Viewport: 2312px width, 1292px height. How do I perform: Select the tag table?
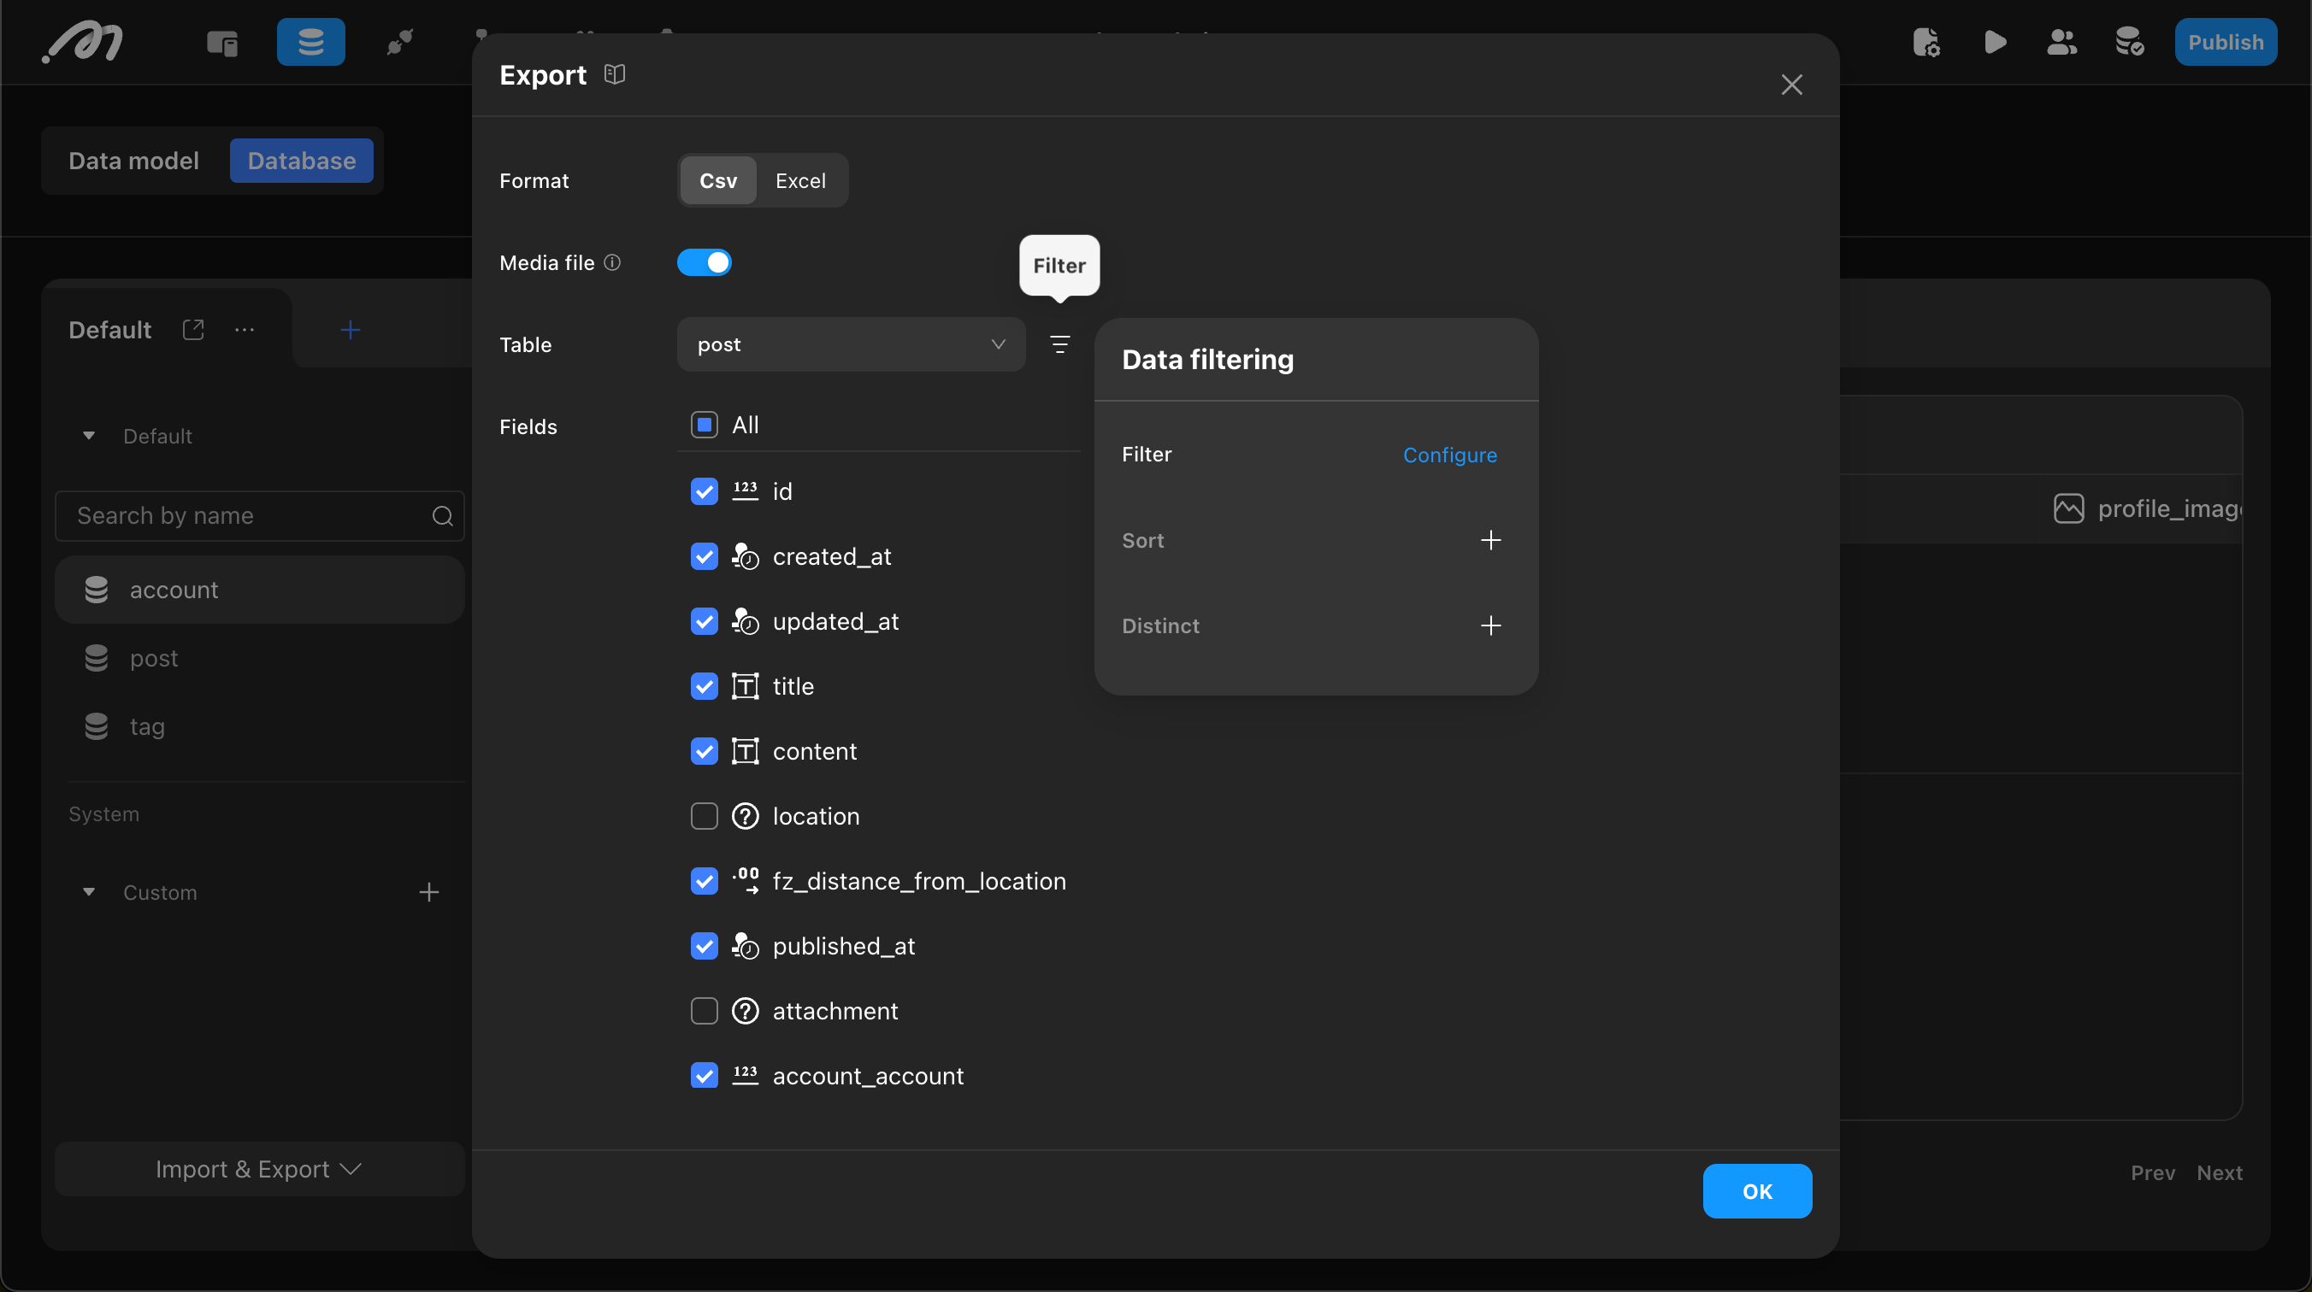click(x=259, y=725)
